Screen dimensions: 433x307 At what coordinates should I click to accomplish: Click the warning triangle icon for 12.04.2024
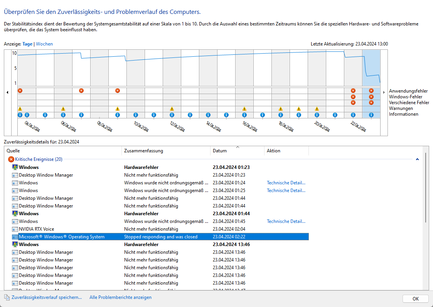[172, 109]
